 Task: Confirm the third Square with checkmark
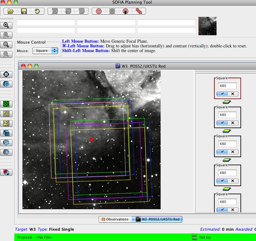point(222,152)
